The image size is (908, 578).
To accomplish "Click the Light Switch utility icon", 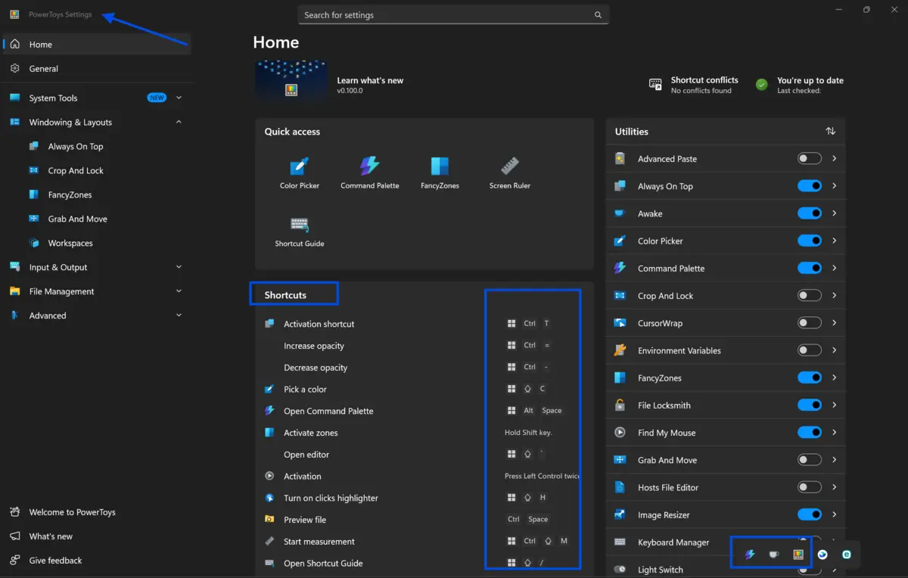I will (620, 570).
